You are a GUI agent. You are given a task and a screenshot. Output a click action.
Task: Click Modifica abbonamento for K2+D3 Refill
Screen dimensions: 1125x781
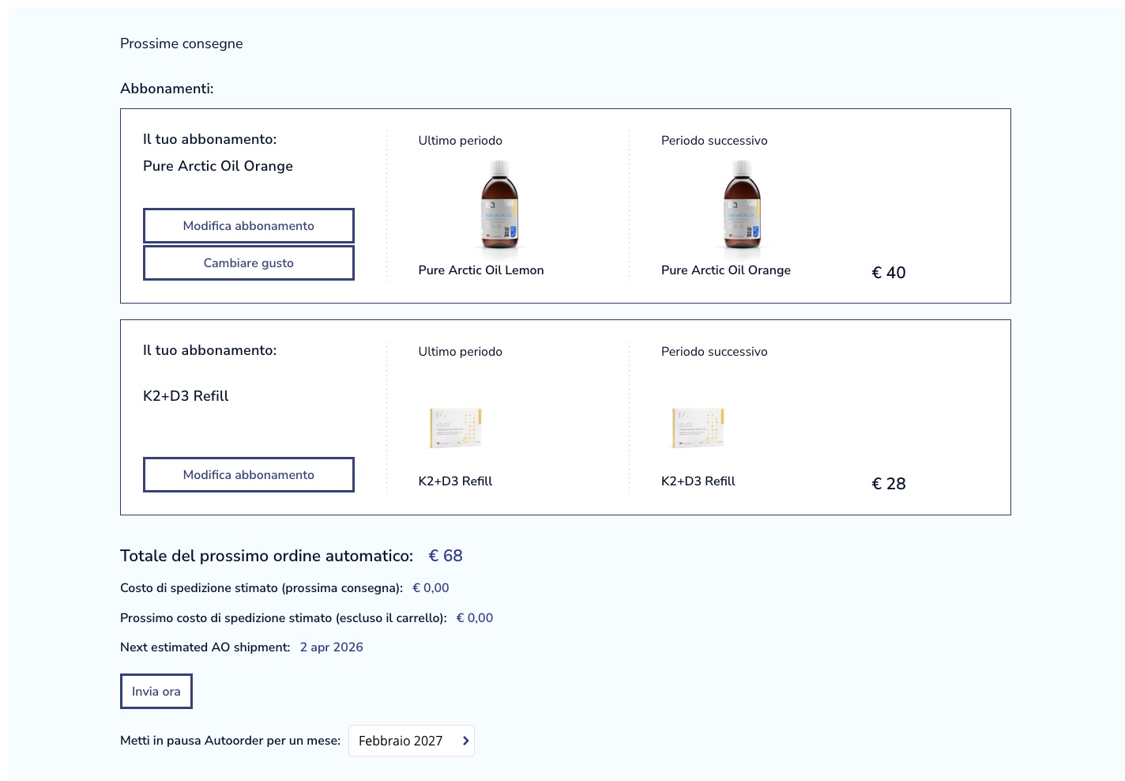248,474
